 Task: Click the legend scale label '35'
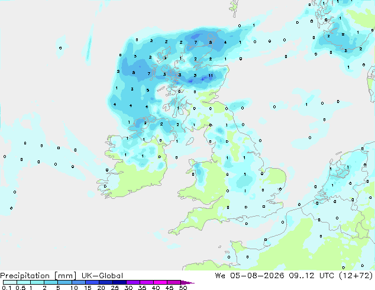[x=143, y=288]
